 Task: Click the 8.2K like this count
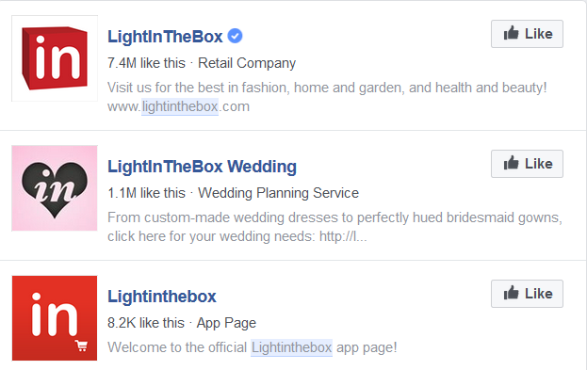coord(146,323)
